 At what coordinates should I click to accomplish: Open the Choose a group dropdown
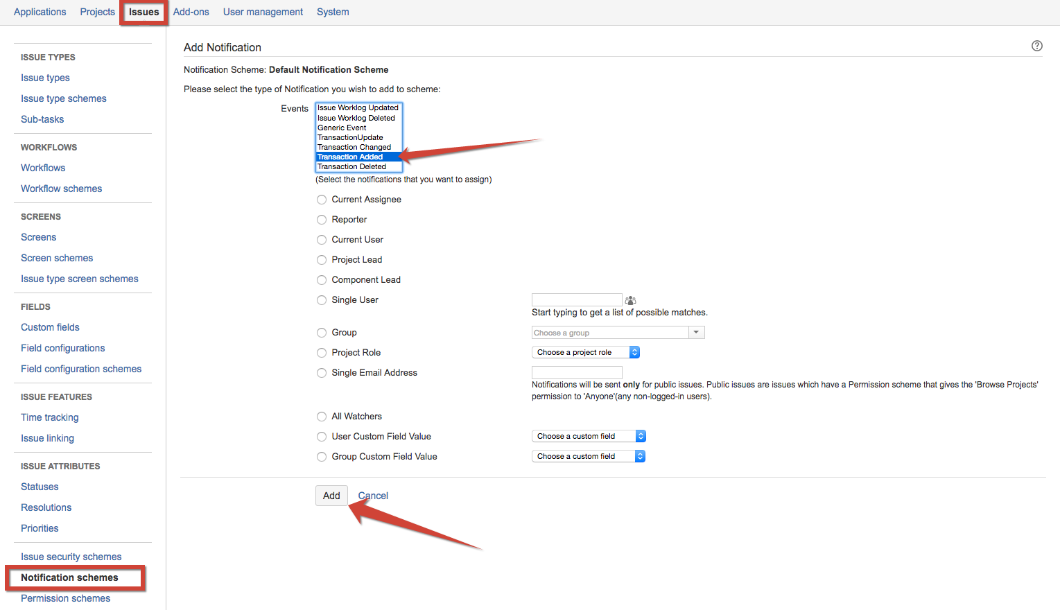(x=618, y=333)
